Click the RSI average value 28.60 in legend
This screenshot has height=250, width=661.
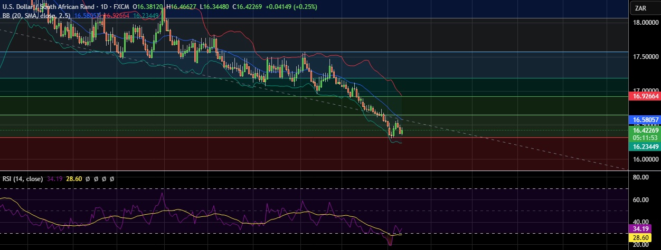tap(74, 179)
